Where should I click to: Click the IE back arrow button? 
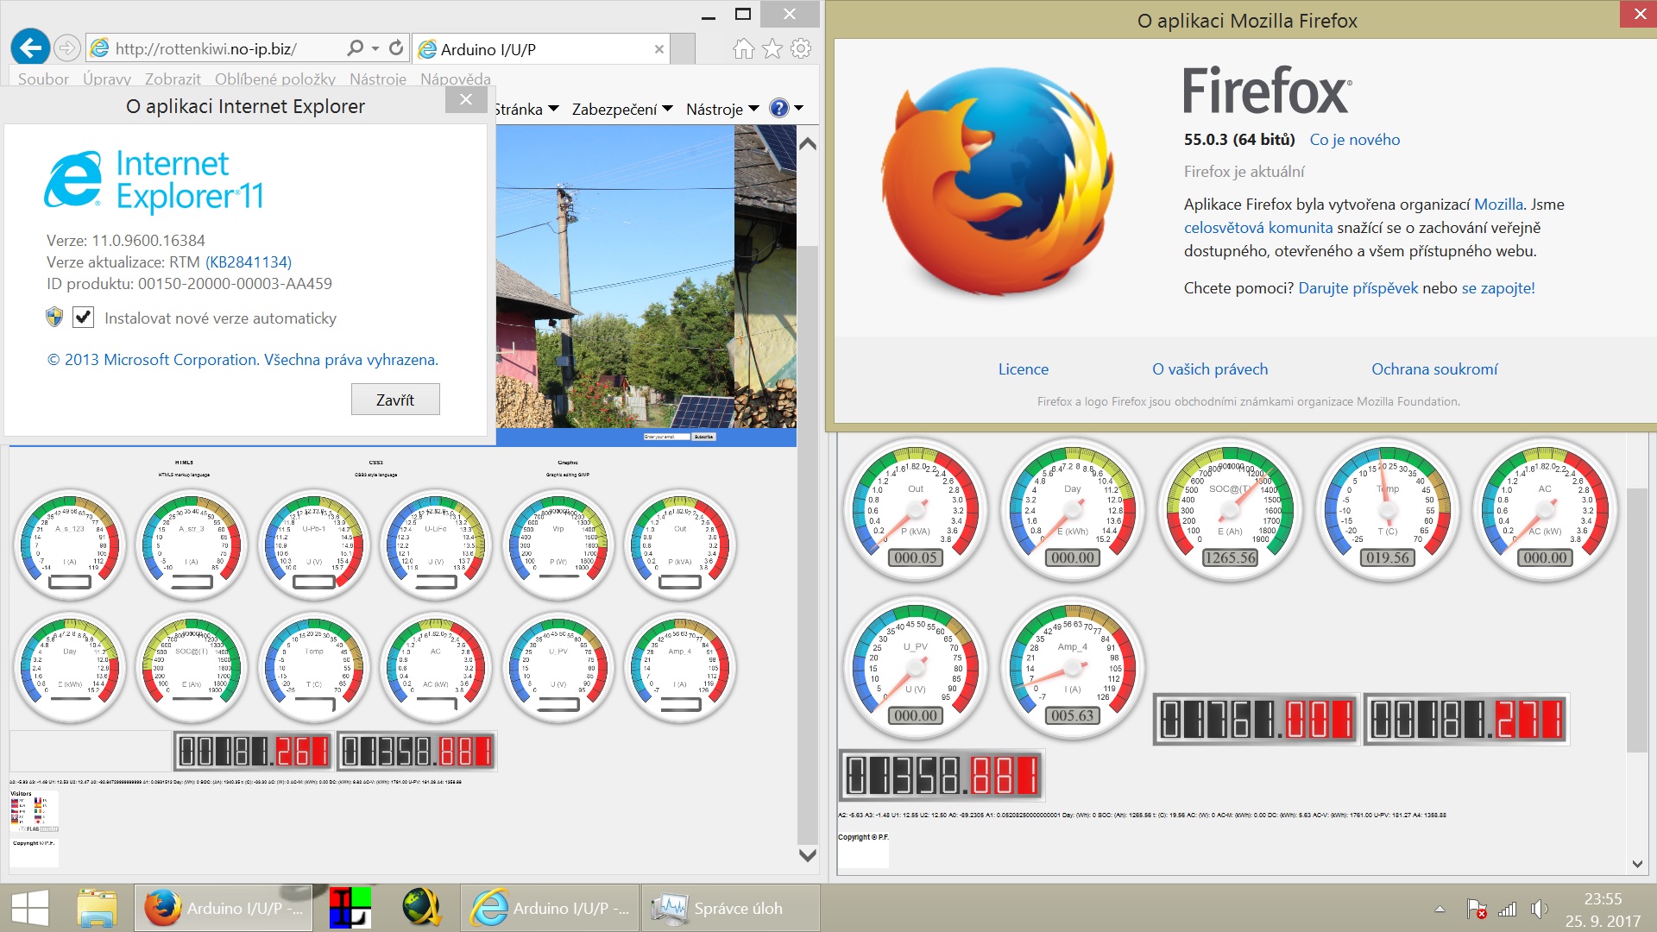click(x=30, y=48)
